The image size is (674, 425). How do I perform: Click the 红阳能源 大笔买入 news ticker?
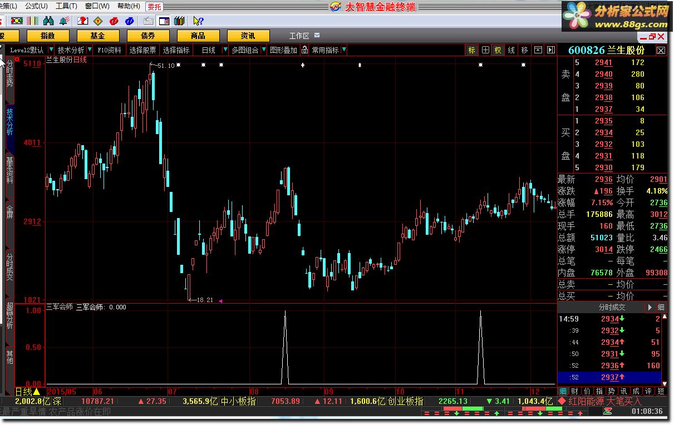[x=604, y=401]
